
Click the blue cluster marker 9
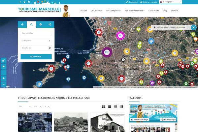(x=151, y=41)
